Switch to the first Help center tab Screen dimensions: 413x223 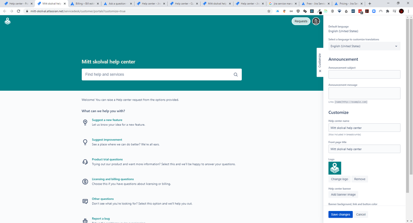coord(18,4)
